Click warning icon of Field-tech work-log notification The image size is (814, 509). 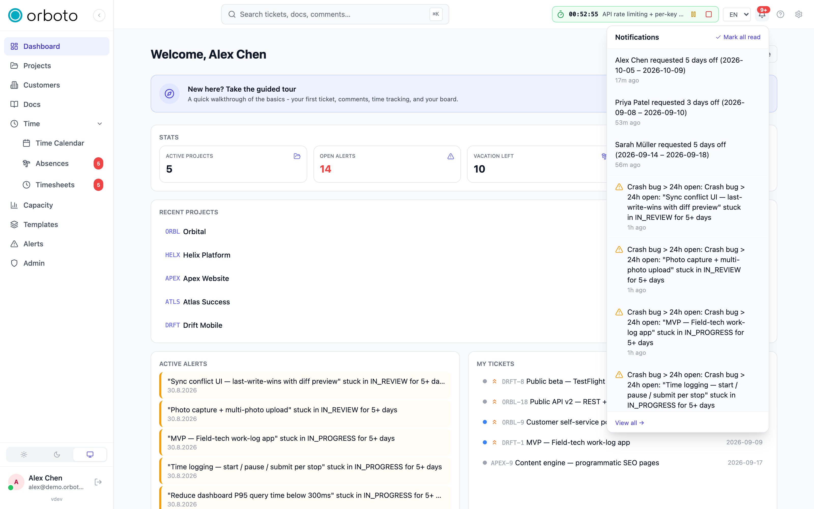pyautogui.click(x=619, y=312)
